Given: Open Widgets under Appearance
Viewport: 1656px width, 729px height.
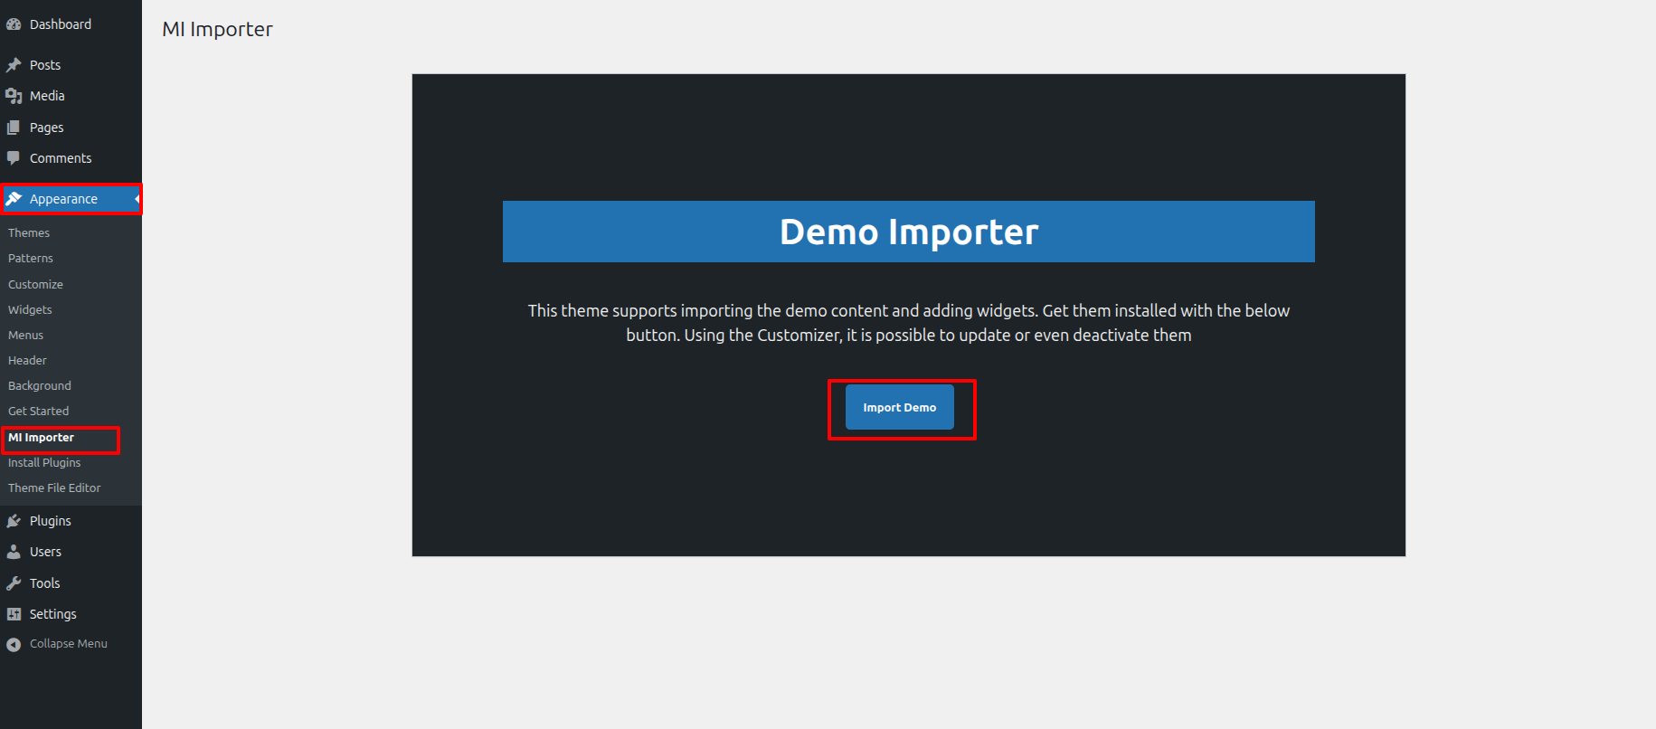Looking at the screenshot, I should [x=30, y=309].
